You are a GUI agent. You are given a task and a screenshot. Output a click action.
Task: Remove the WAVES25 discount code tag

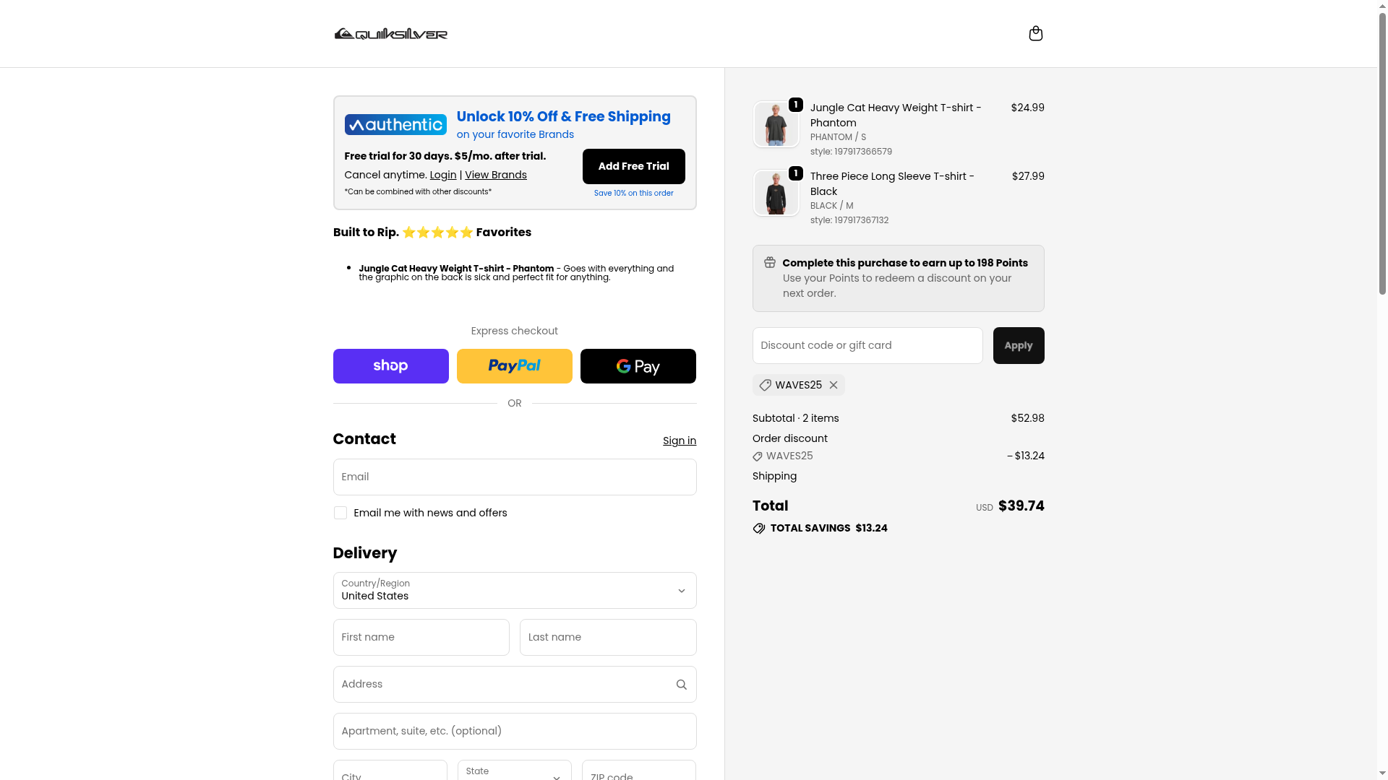pos(834,385)
